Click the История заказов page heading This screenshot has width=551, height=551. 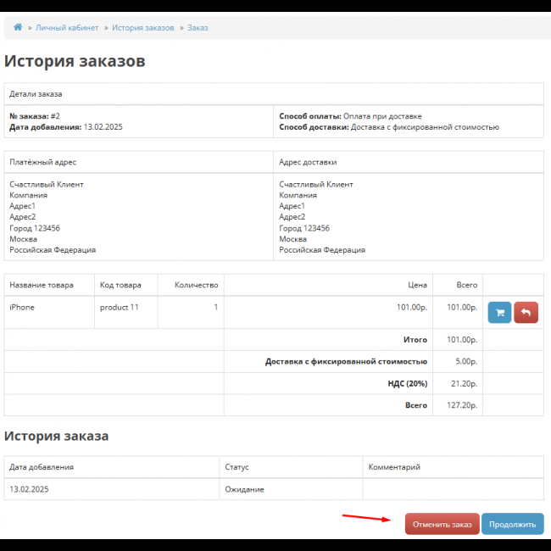tap(75, 61)
